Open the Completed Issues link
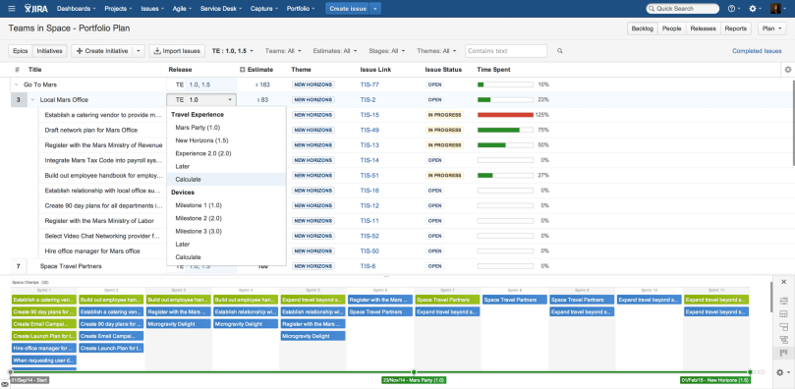Image resolution: width=795 pixels, height=389 pixels. pyautogui.click(x=757, y=51)
